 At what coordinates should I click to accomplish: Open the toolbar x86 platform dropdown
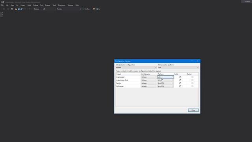point(49,9)
